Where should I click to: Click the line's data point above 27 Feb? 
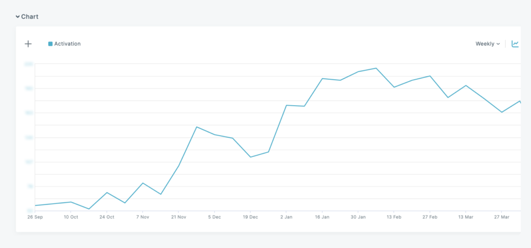coord(430,76)
